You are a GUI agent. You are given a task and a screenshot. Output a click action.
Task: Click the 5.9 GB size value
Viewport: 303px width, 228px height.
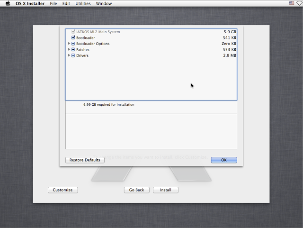click(x=230, y=32)
